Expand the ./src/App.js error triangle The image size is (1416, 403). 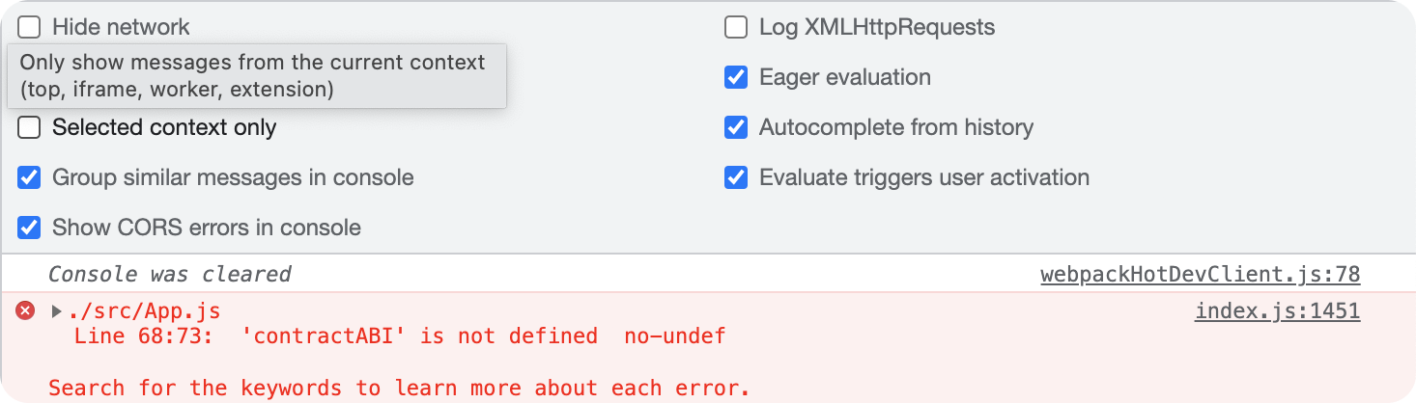[56, 311]
